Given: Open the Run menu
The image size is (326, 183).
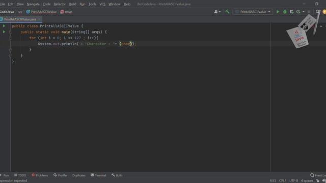Looking at the screenshot, I should coord(83,4).
